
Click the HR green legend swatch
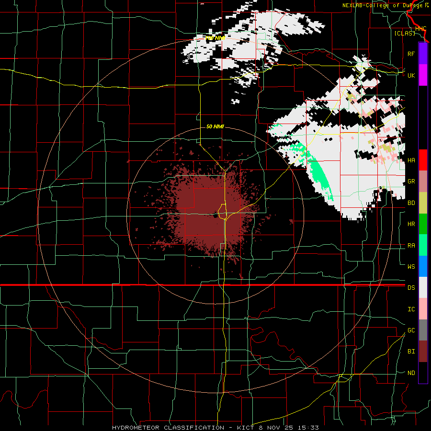pos(423,224)
